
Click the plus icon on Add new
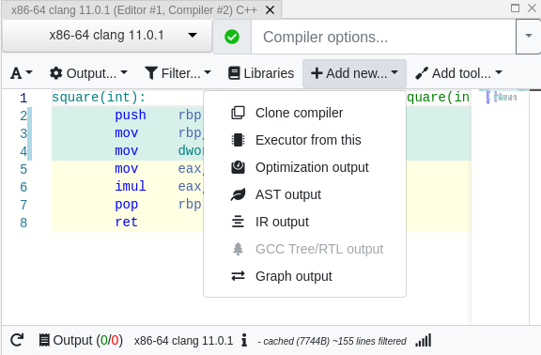click(317, 73)
